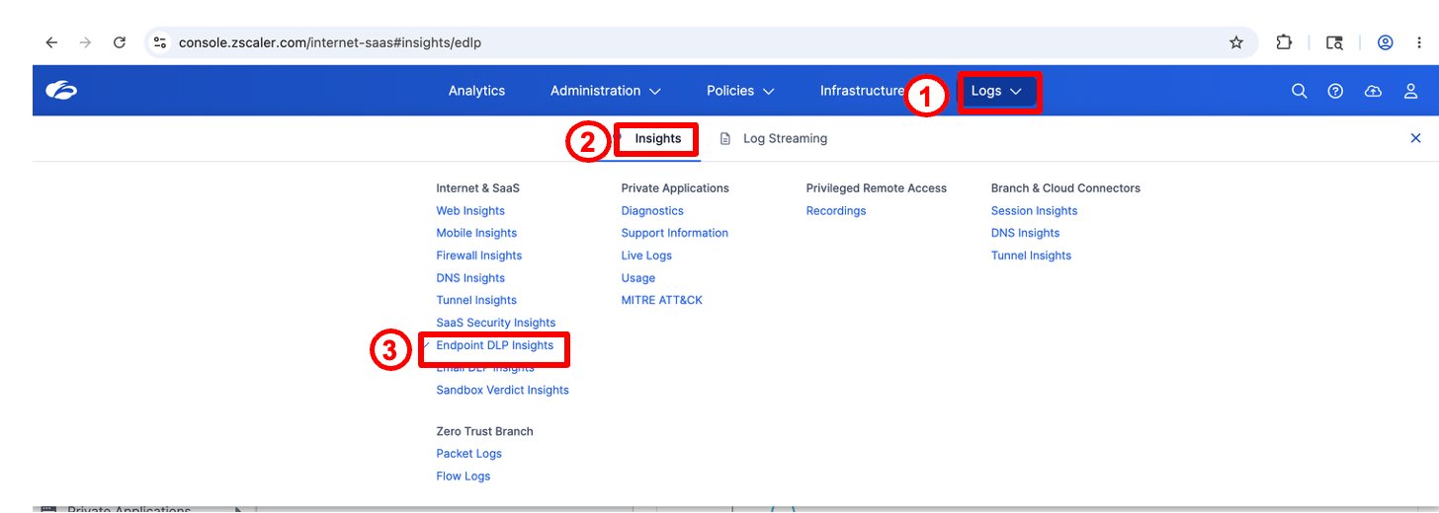1439x513 pixels.
Task: Open Sandbox Verdict Insights link
Action: 503,390
